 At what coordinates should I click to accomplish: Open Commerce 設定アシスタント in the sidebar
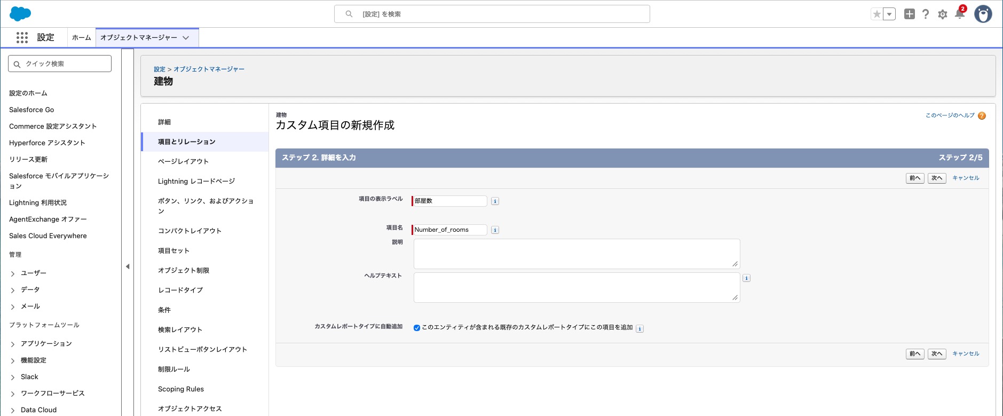(x=53, y=126)
